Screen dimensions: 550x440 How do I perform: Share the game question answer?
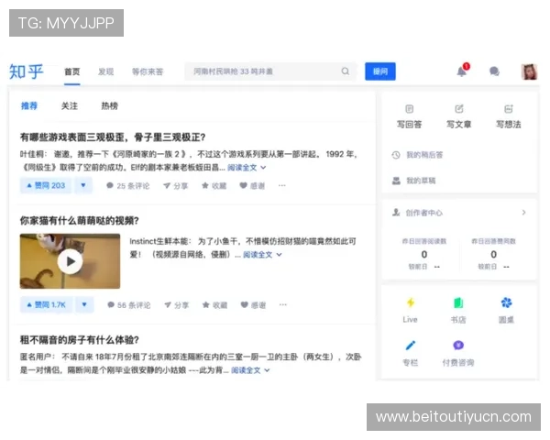[176, 185]
